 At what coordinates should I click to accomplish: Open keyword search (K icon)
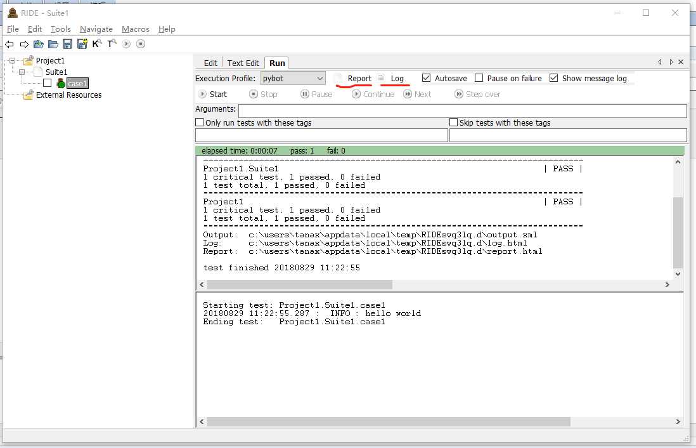(x=97, y=43)
